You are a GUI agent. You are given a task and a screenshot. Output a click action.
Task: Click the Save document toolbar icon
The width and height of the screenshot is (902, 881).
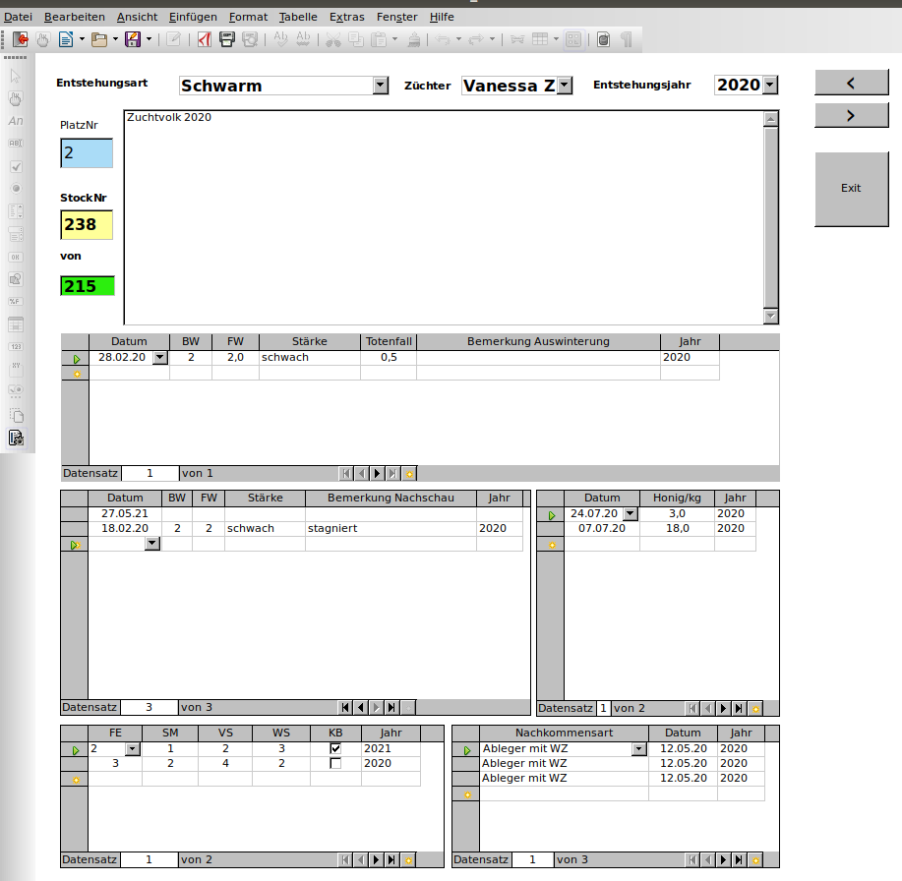click(x=133, y=39)
